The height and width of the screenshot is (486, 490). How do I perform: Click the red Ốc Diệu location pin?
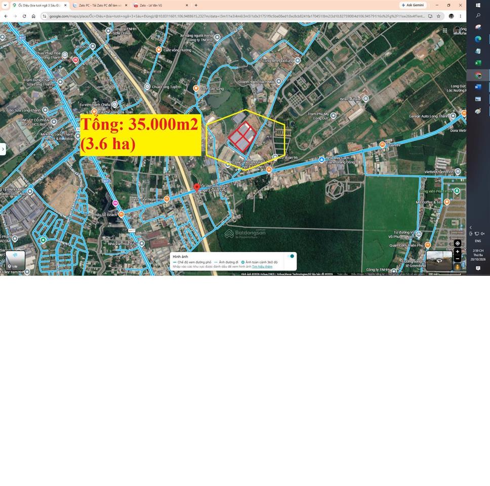click(x=197, y=187)
